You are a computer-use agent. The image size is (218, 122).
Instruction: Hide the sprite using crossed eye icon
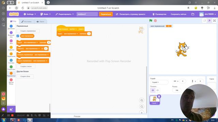[x=157, y=90]
